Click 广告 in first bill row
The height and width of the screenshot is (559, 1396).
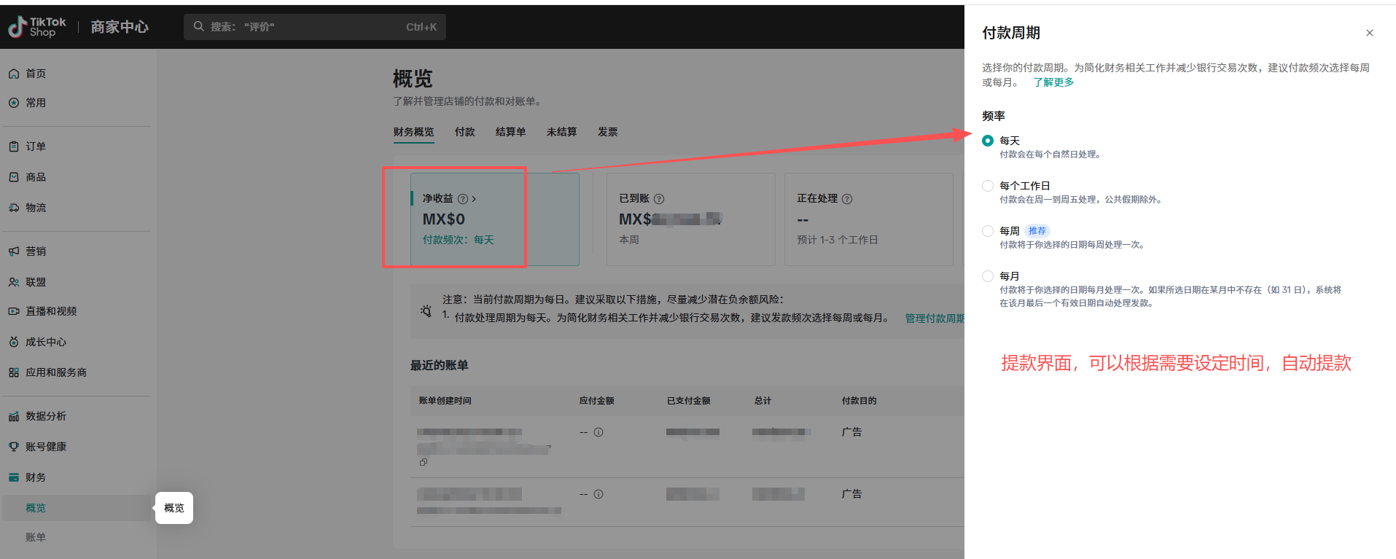851,432
